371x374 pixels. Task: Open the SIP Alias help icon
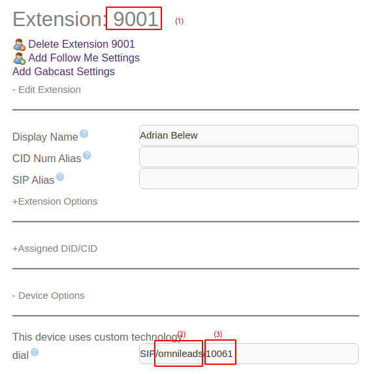tap(60, 177)
